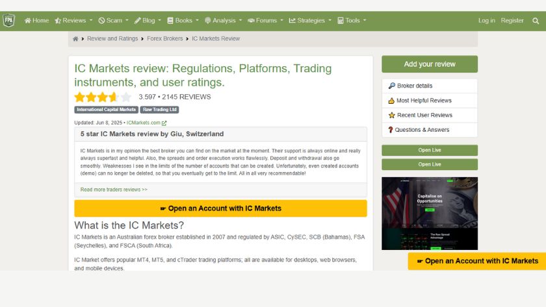Click the magnifier icon next to Broker details
The height and width of the screenshot is (307, 546).
(392, 86)
